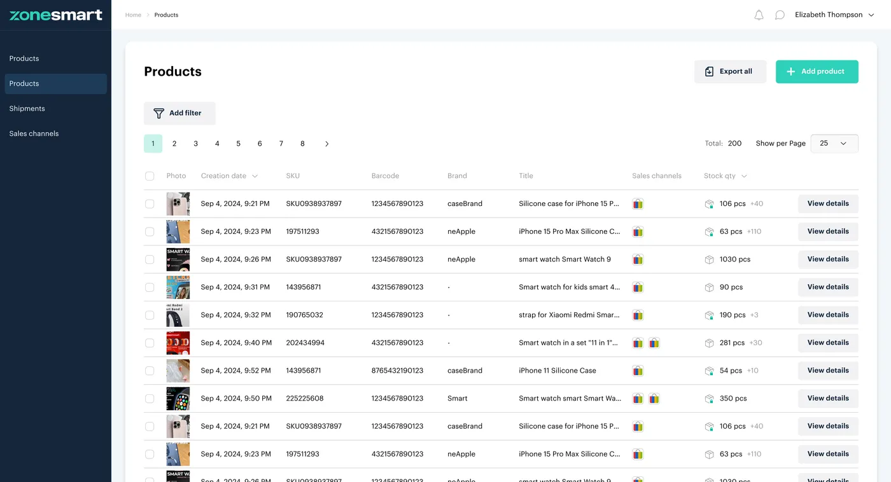Click the filter funnel icon in Add filter
The width and height of the screenshot is (891, 482).
click(x=158, y=113)
